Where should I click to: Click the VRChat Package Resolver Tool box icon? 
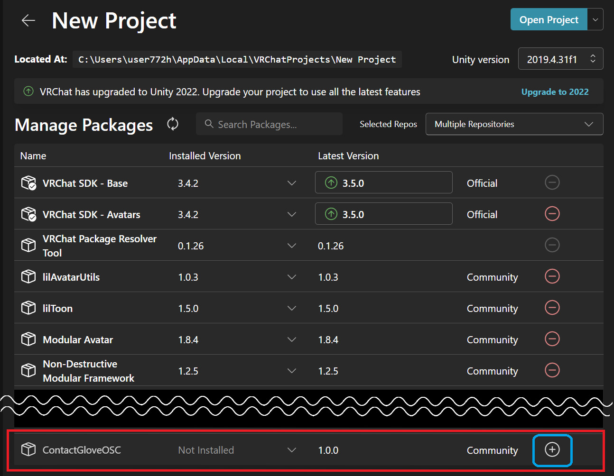28,245
